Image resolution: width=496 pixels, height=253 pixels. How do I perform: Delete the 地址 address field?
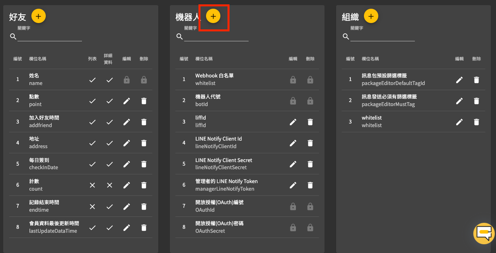click(x=144, y=143)
